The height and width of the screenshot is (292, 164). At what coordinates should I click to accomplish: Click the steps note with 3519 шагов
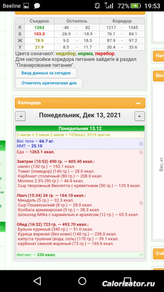click(63, 135)
